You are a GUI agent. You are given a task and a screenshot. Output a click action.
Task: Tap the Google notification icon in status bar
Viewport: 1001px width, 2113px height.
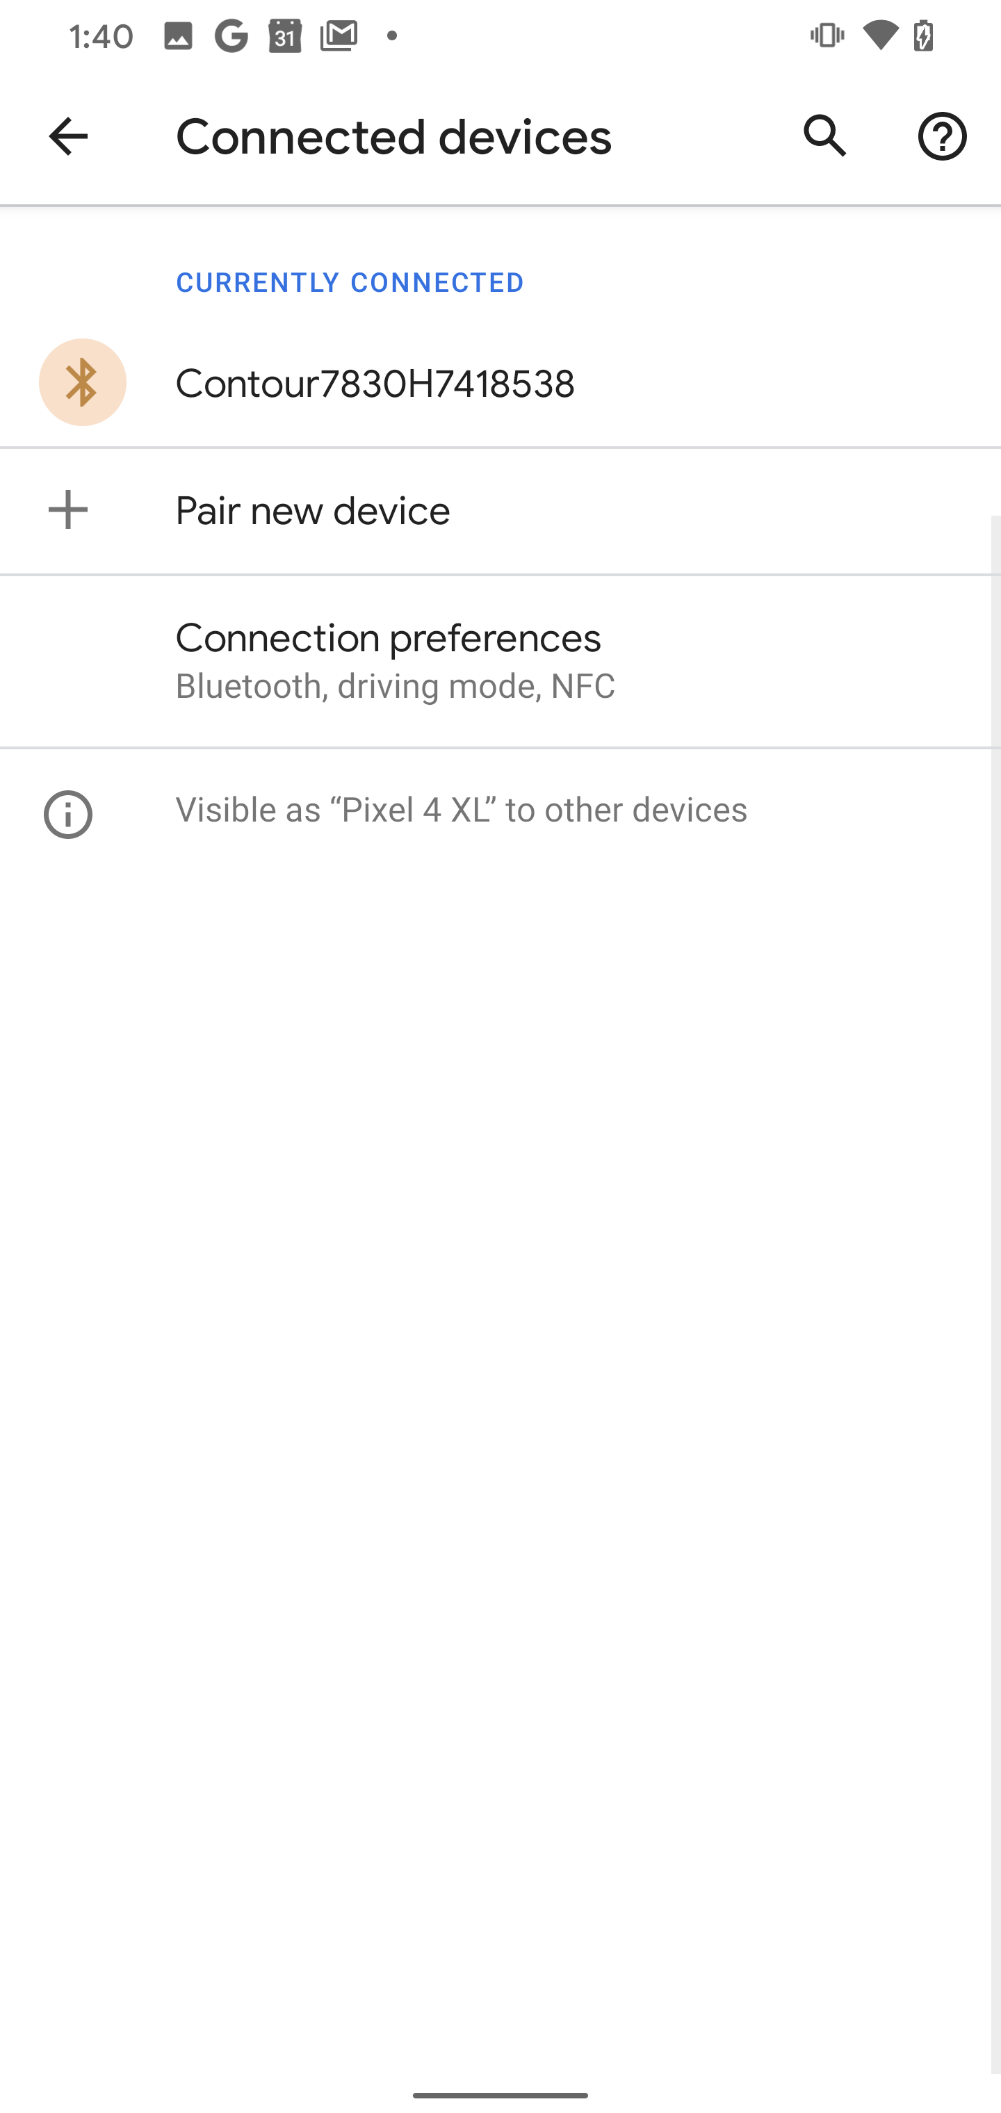[231, 36]
